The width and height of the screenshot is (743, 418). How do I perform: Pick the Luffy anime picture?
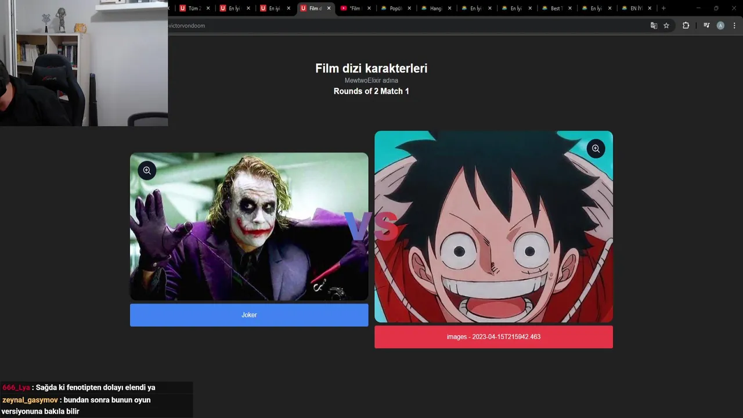[x=493, y=226]
